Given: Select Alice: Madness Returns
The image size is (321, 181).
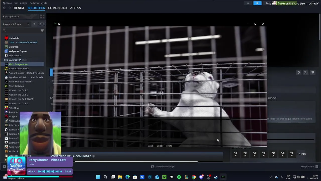Looking at the screenshot, I should [x=21, y=82].
